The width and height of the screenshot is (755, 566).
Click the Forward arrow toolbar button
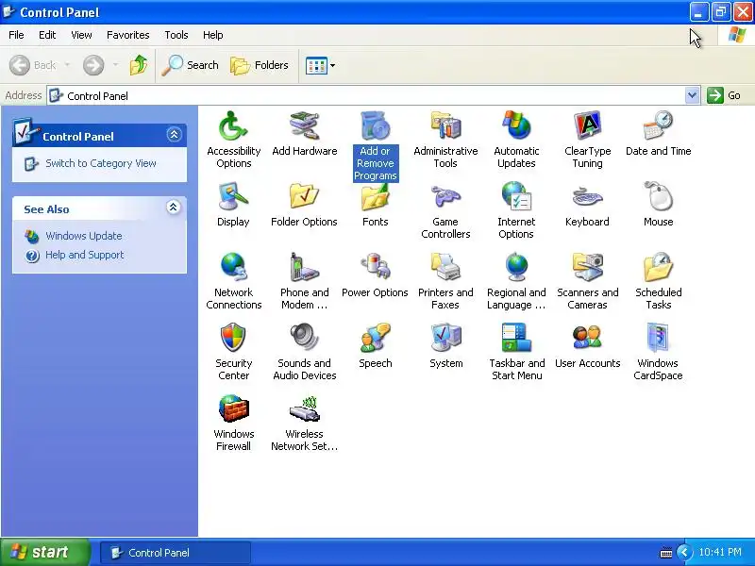(x=93, y=65)
